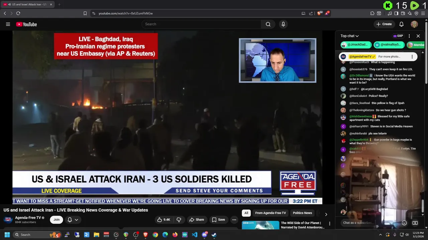Open Wild Side of Our Planet thumbnail
428x240 pixels.
coord(260,225)
